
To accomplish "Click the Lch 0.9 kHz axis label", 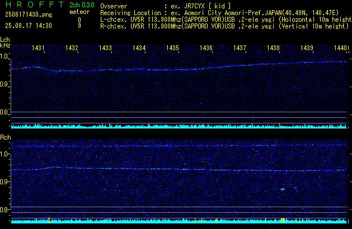I will point(4,84).
